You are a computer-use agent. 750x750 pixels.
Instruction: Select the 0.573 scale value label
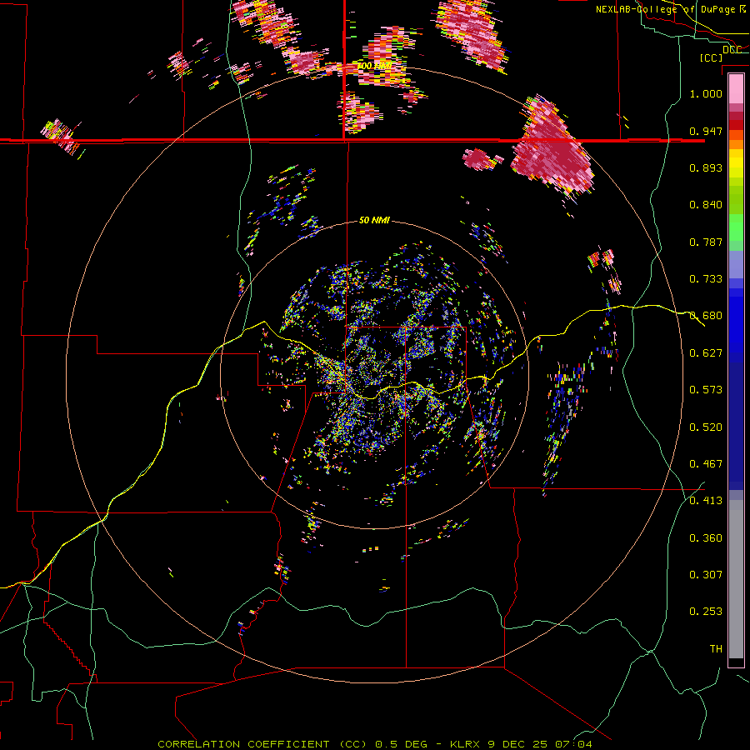coord(706,390)
